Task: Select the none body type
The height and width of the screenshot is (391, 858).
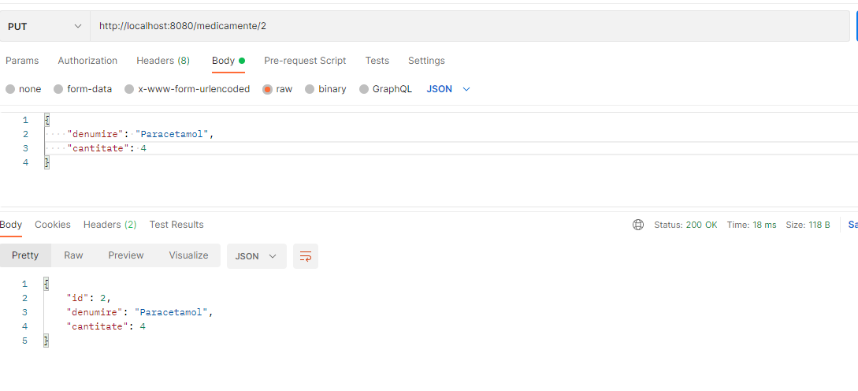Action: (x=24, y=89)
